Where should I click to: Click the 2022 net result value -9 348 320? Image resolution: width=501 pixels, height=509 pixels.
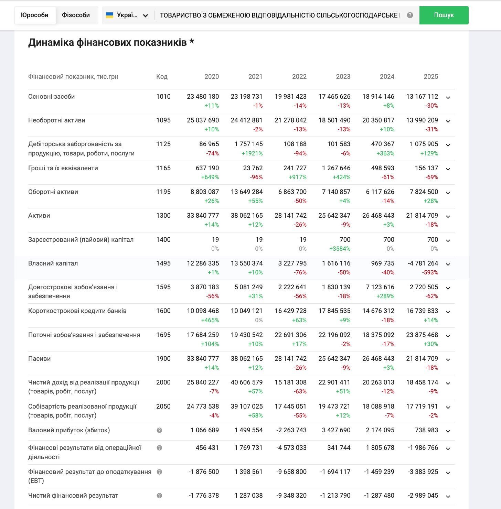point(291,496)
